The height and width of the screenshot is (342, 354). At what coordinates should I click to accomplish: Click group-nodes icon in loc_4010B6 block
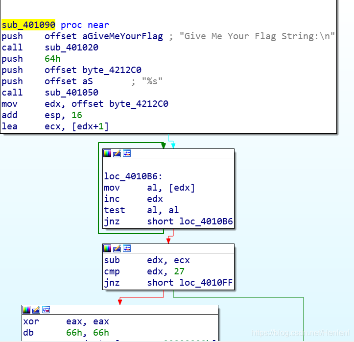point(127,153)
